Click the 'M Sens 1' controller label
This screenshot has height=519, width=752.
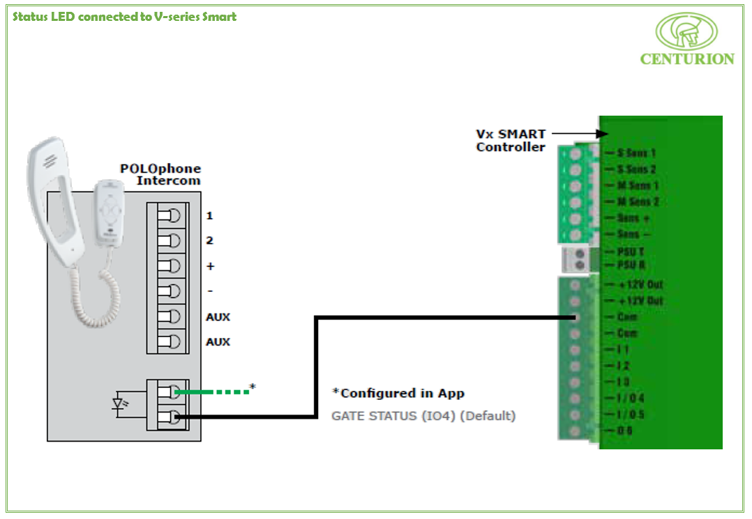pyautogui.click(x=638, y=185)
